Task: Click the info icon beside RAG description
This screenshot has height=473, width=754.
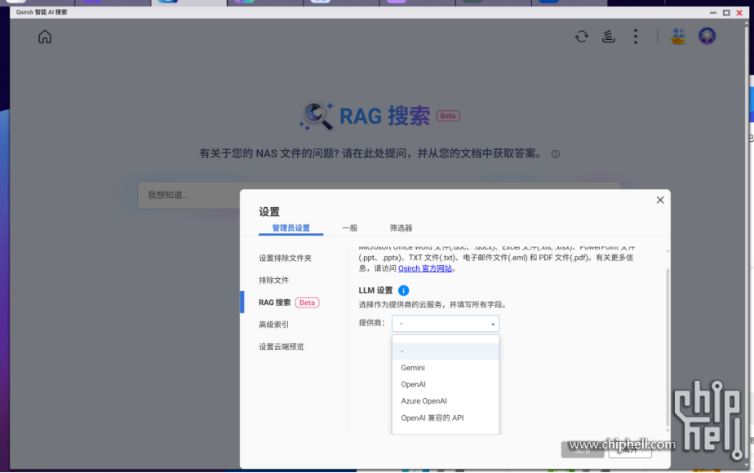Action: (556, 154)
